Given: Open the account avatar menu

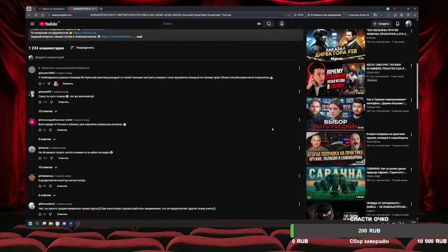Looking at the screenshot, I should point(408,24).
